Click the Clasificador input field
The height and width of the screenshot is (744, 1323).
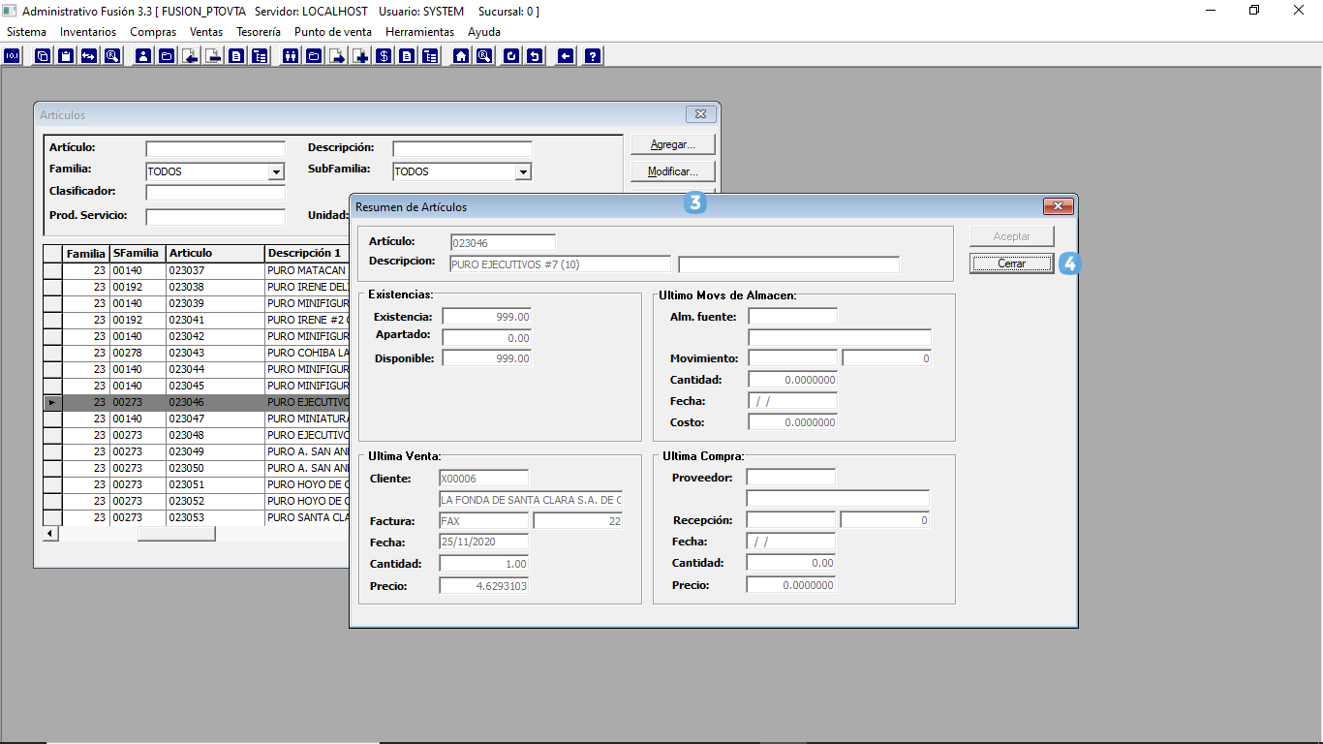tap(216, 193)
